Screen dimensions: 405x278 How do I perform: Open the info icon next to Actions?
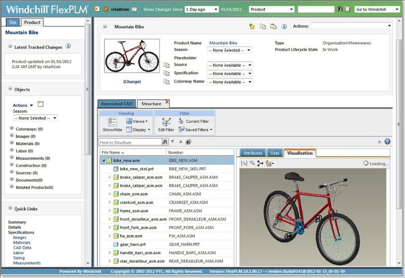(284, 26)
